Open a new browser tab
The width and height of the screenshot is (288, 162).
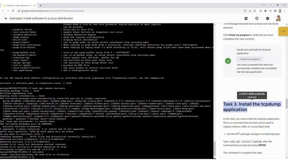tap(40, 5)
